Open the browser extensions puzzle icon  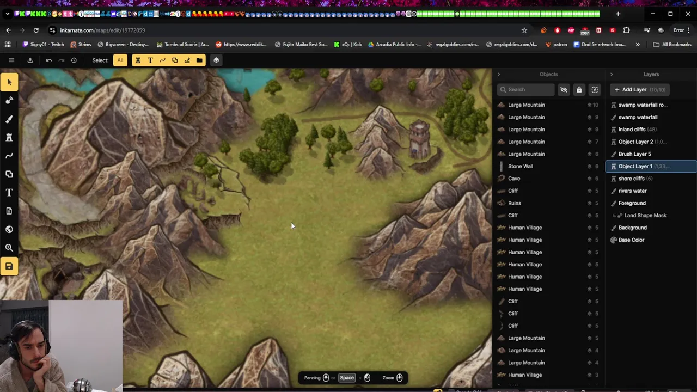coord(626,30)
